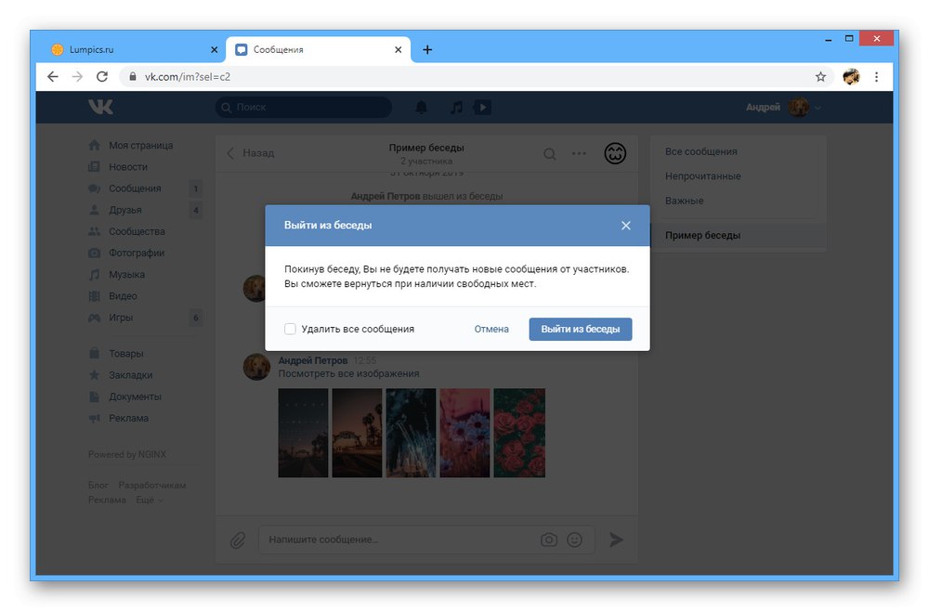
Task: Open the emoji smiley picker
Action: tap(575, 539)
